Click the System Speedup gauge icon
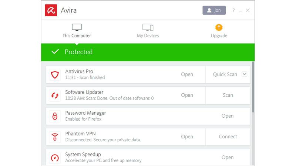296x166 pixels. tap(55, 158)
